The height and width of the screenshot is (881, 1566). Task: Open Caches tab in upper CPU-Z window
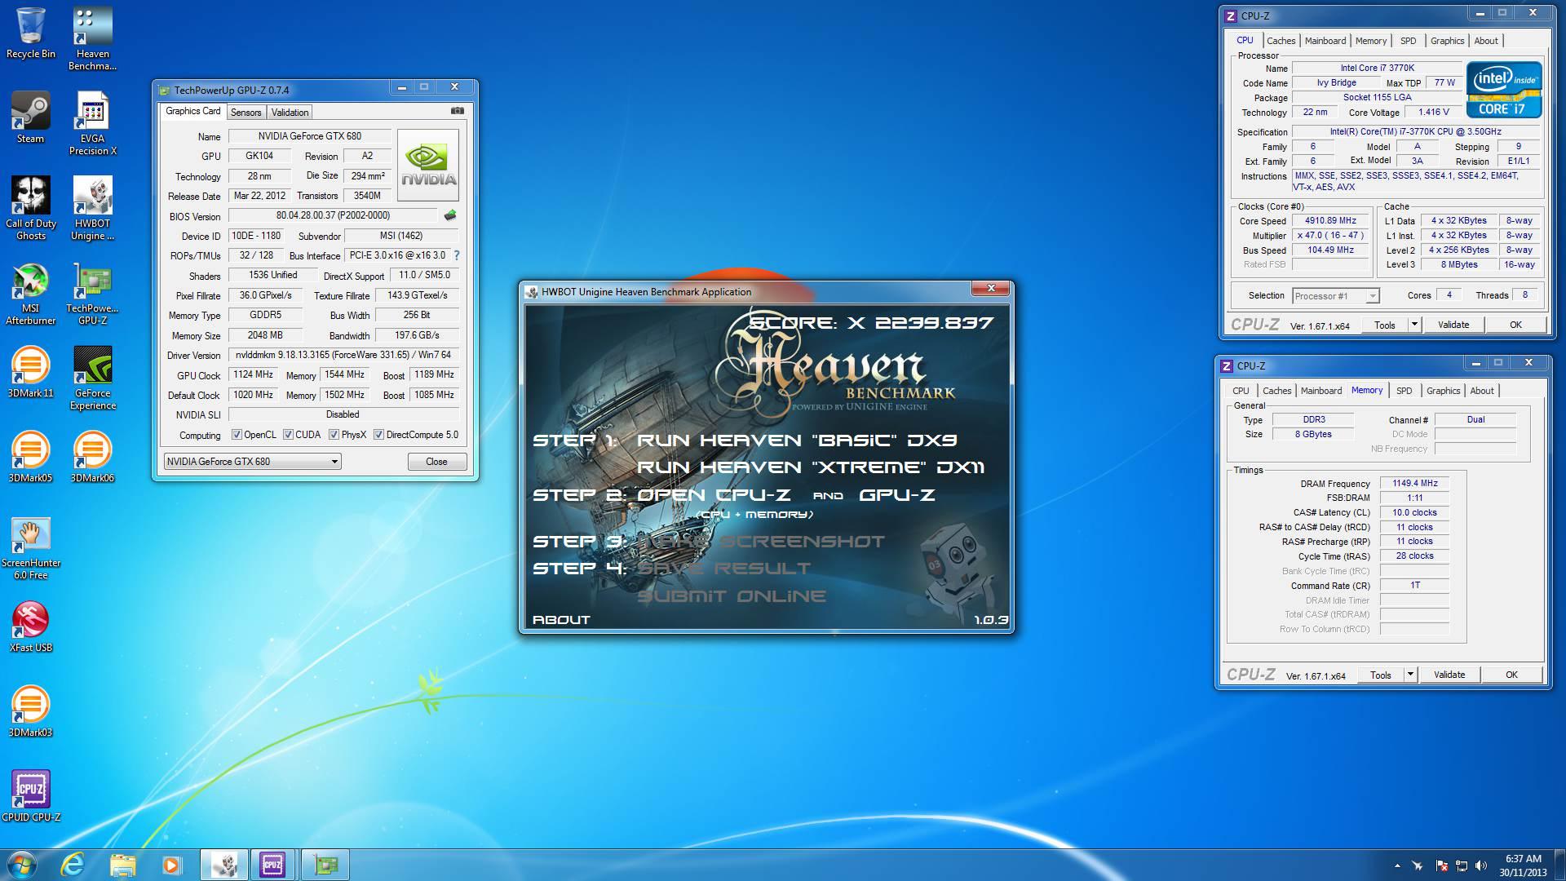(1281, 41)
